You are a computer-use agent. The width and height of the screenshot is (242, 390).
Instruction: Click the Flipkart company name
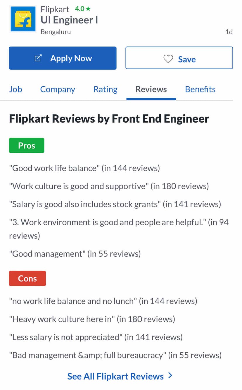(55, 9)
